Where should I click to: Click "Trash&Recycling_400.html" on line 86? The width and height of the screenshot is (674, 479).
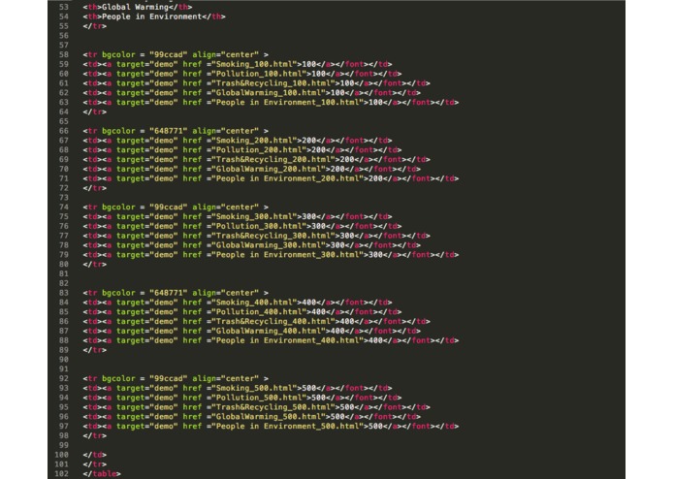click(x=273, y=321)
